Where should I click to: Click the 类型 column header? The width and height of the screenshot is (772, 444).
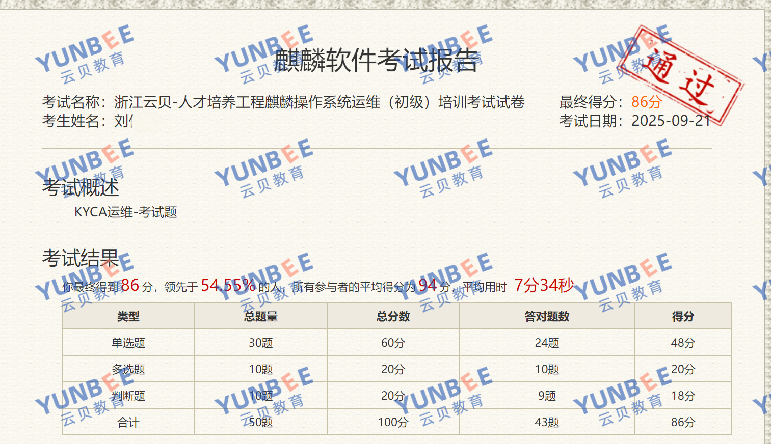128,316
